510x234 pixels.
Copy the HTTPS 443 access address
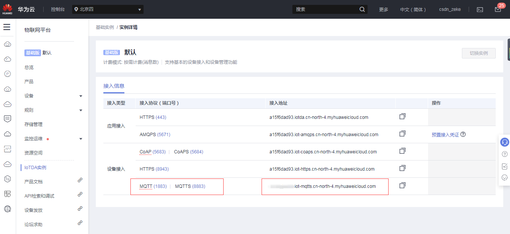402,117
